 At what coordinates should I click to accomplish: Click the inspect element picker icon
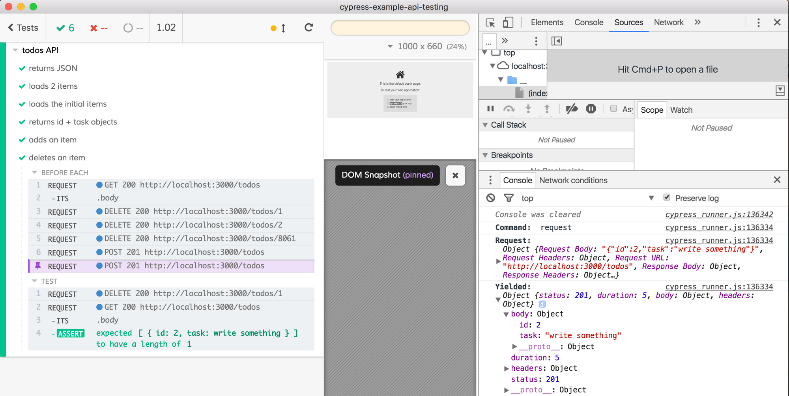click(x=490, y=23)
